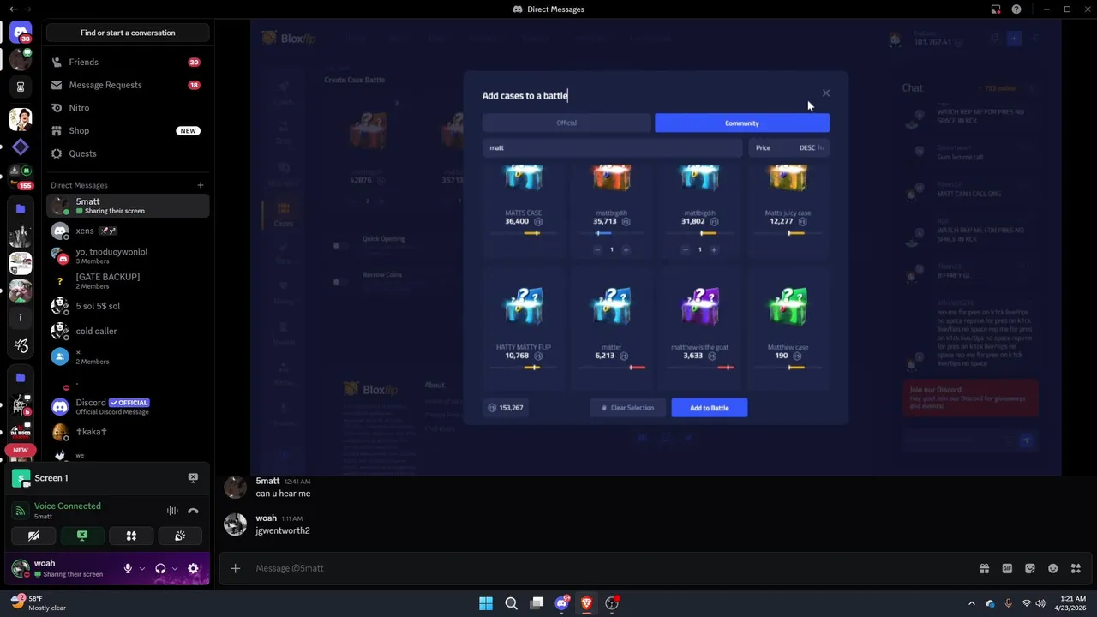Open the Discord inbox icon in title bar
The width and height of the screenshot is (1097, 617).
point(996,9)
